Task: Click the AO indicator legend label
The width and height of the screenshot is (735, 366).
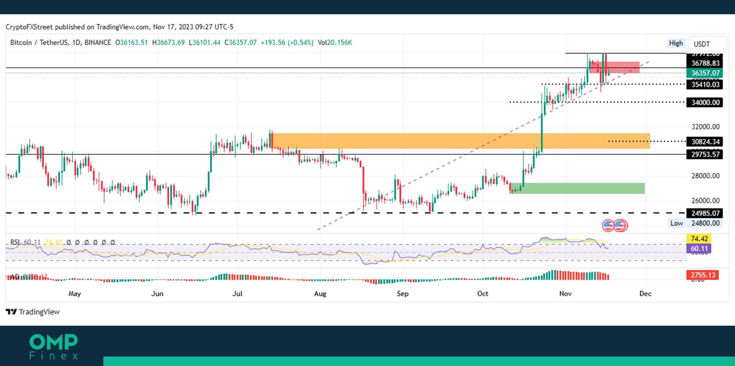Action: click(15, 276)
